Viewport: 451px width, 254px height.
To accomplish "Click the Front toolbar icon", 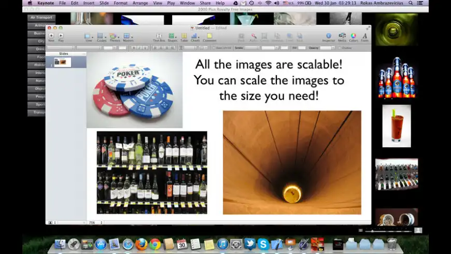I will click(x=289, y=37).
